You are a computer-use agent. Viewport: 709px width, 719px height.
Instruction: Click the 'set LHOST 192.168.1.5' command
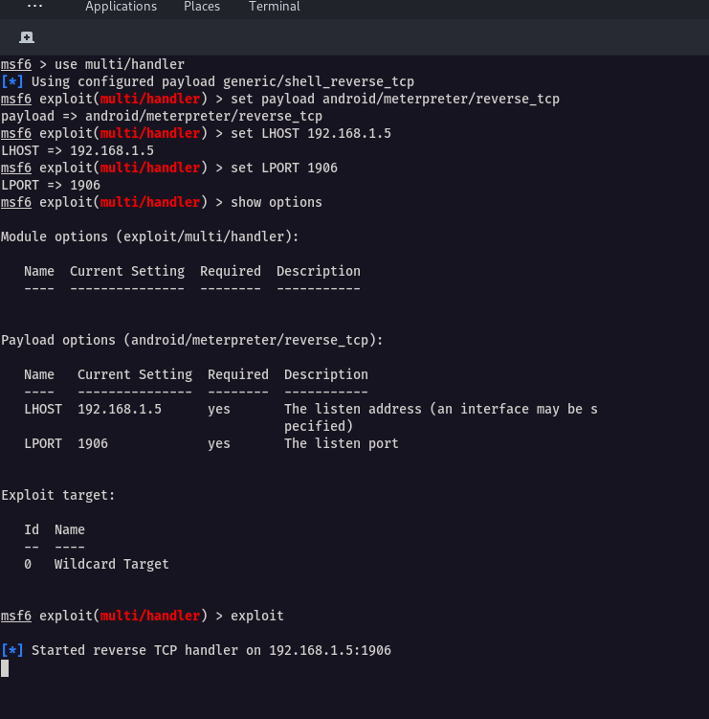point(311,133)
